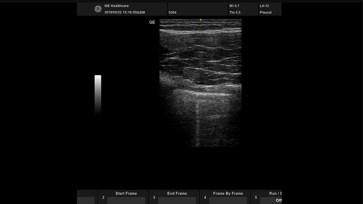Click the Start Frame label

[x=126, y=193]
